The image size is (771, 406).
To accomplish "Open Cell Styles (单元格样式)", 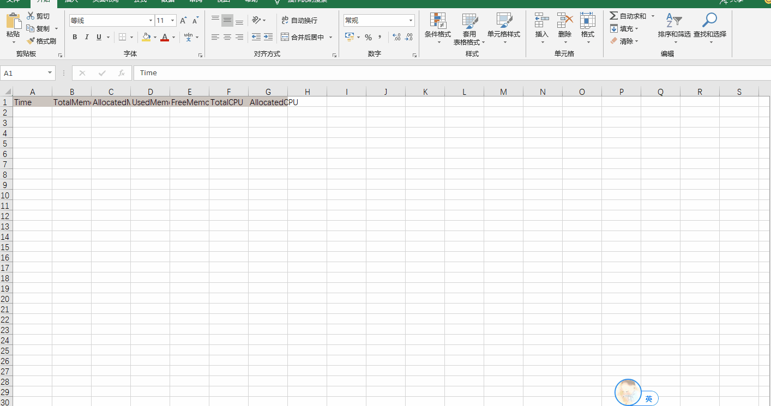I will pyautogui.click(x=504, y=28).
